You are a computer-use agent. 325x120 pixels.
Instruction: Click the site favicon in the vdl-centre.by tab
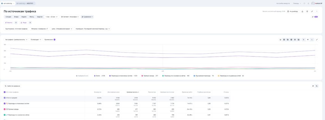[2, 3]
